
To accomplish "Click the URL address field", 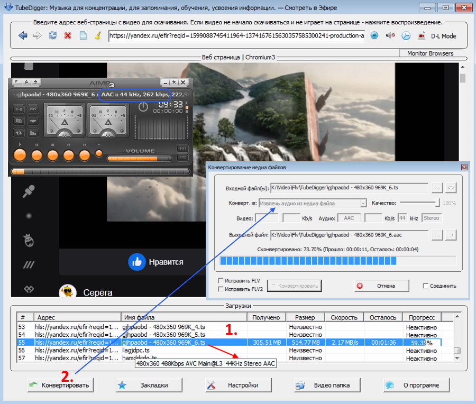I will [236, 36].
